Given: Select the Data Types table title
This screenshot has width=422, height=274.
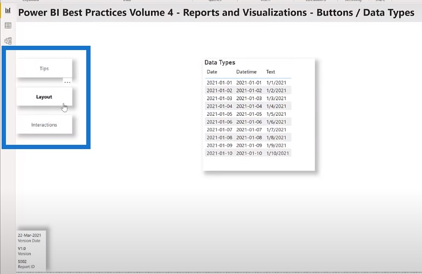Looking at the screenshot, I should [x=220, y=62].
